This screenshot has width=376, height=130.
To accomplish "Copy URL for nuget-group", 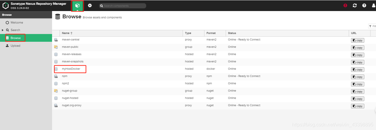I will coord(357,92).
